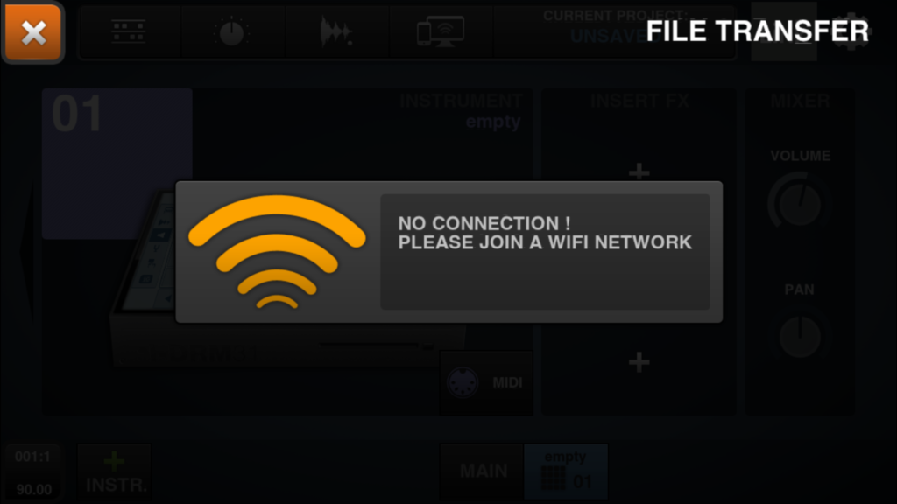Add an effect in lower Insert FX slot
Viewport: 897px width, 504px height.
click(639, 361)
